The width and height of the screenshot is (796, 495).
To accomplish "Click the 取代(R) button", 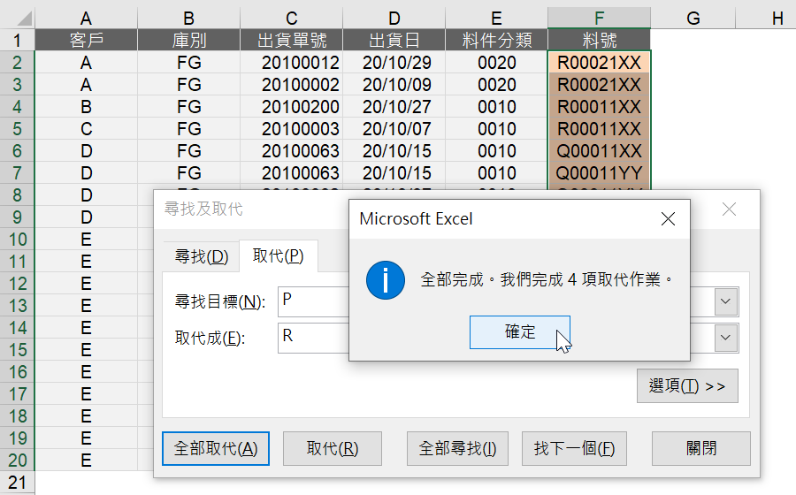I will point(333,449).
